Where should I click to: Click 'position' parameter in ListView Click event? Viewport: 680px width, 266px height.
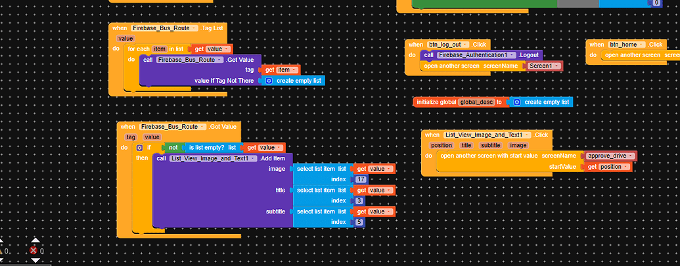[x=442, y=146]
